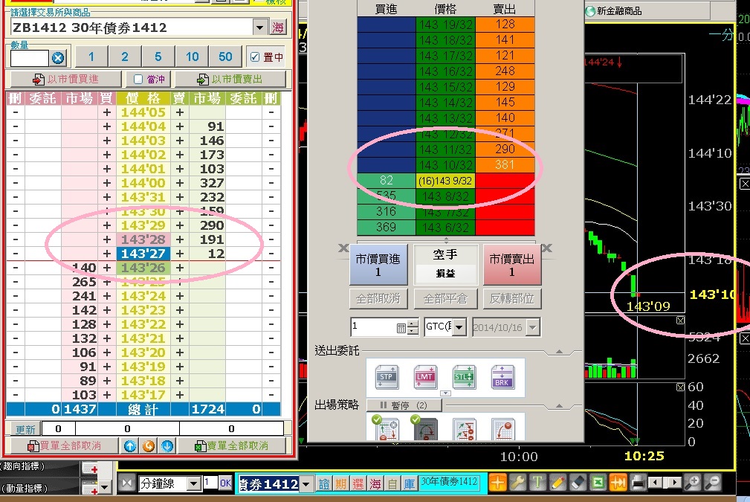The image size is (750, 502).
Task: Click the third exit strategy icon
Action: [x=464, y=429]
